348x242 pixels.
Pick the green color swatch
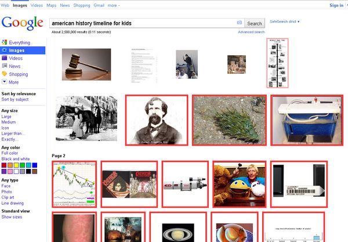23,165
